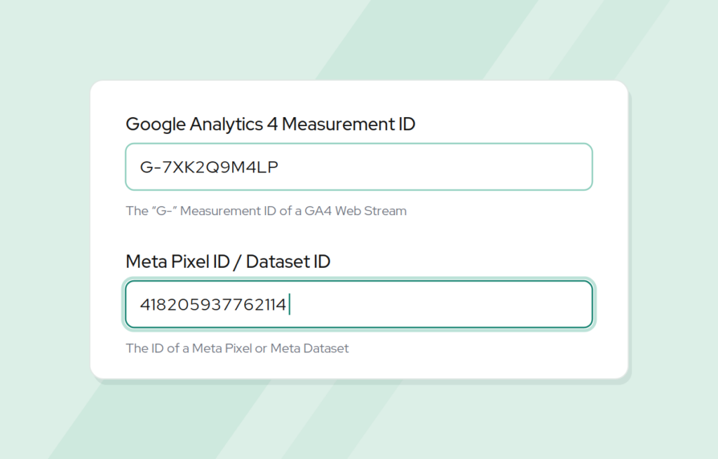Click the 'Google Analytics 4 Measurement ID' label
718x459 pixels.
(x=270, y=124)
